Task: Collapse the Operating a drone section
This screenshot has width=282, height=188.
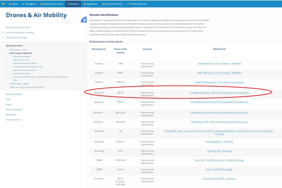Action: 3,46
